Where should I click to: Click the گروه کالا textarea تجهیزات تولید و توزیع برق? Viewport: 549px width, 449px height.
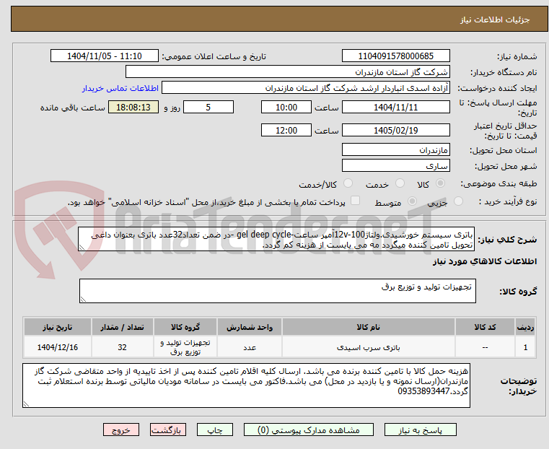coord(278,291)
